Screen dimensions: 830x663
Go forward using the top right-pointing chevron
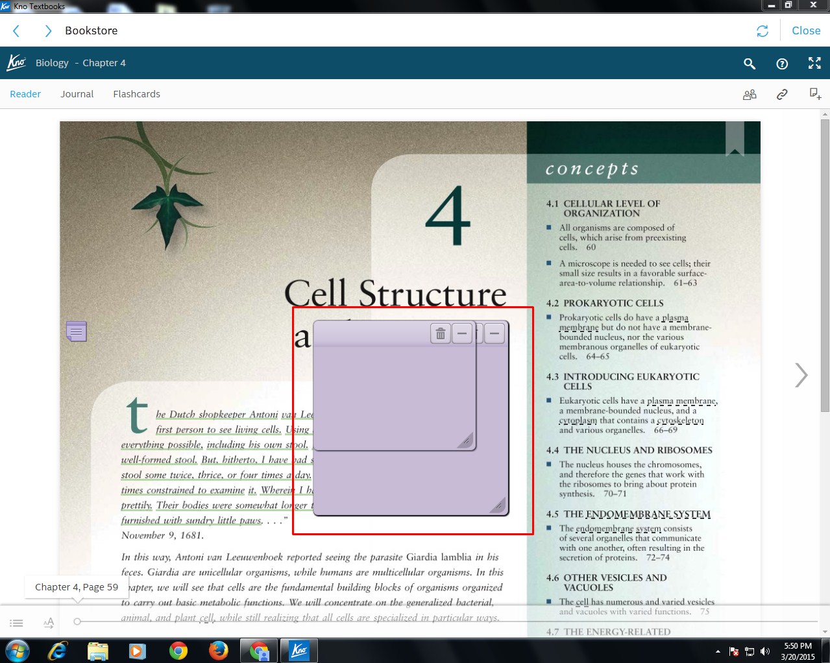point(48,30)
